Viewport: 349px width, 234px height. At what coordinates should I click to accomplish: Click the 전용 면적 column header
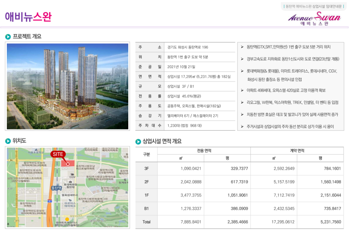pyautogui.click(x=204, y=151)
